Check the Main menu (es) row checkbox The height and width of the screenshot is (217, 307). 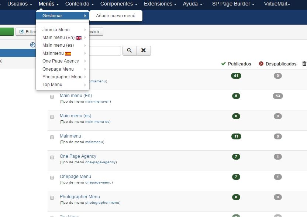click(x=52, y=117)
